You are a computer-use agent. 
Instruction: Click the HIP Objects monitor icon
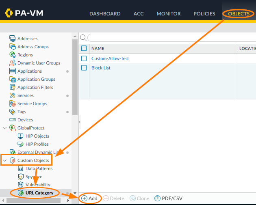pyautogui.click(x=20, y=136)
